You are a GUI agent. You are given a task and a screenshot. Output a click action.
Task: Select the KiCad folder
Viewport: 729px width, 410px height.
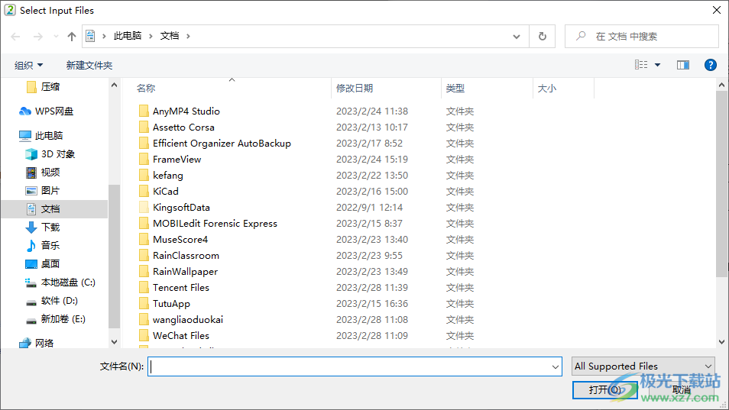(x=166, y=192)
